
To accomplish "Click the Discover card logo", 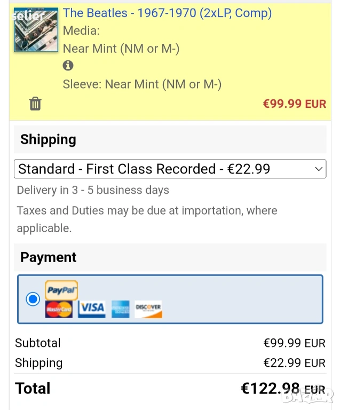I will tap(148, 309).
